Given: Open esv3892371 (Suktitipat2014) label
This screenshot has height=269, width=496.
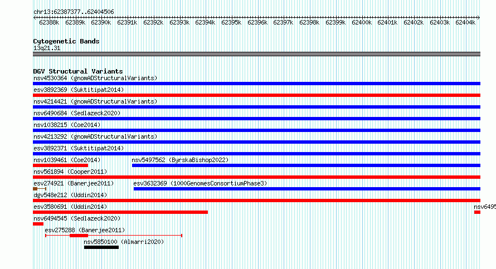Looking at the screenshot, I should pyautogui.click(x=79, y=148).
